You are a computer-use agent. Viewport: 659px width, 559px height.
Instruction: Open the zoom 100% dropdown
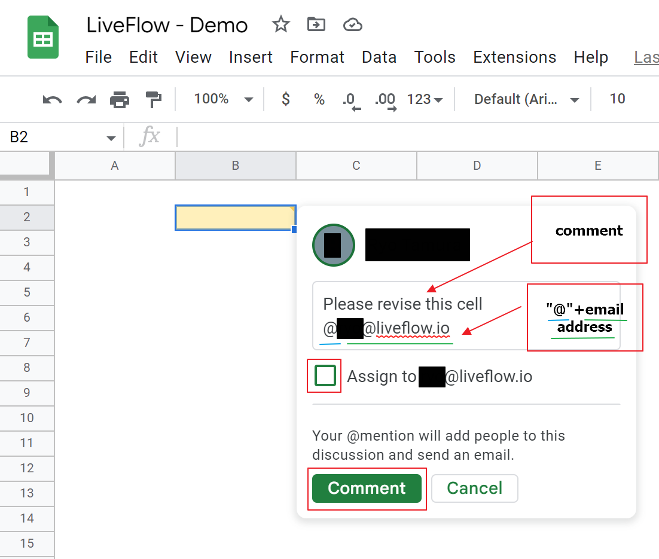(224, 99)
